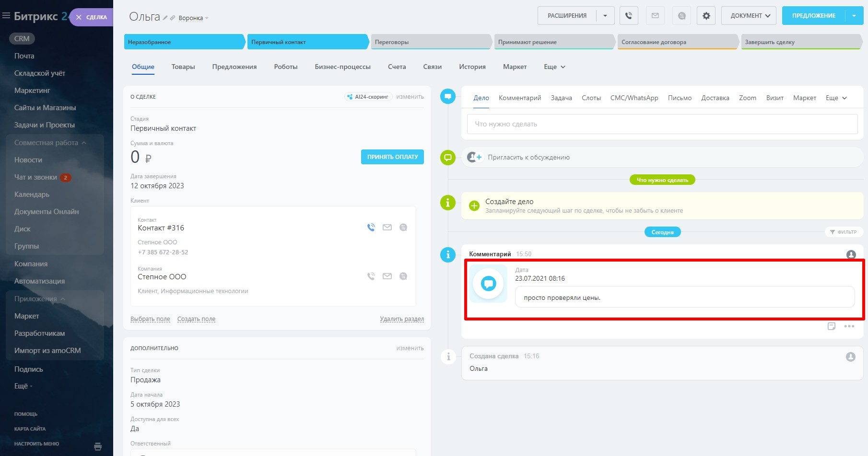Click the Удалить раздел link
The width and height of the screenshot is (868, 456).
(x=402, y=319)
